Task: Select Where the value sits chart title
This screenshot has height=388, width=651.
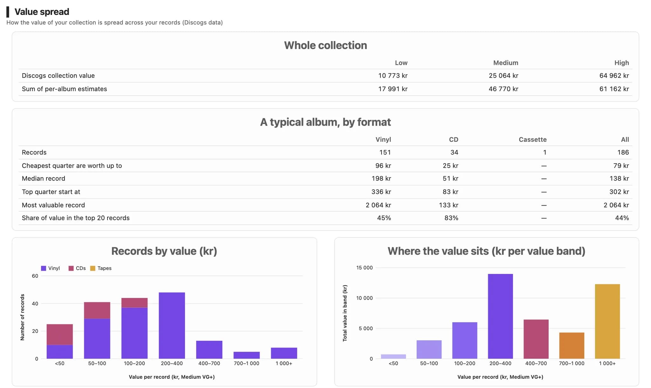Action: click(486, 251)
